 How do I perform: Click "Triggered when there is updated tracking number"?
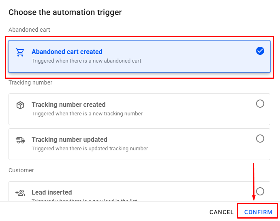point(90,149)
